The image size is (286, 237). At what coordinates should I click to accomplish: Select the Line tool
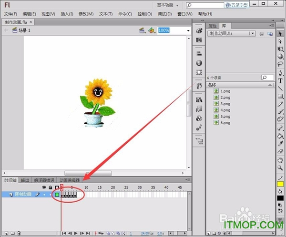[280, 89]
